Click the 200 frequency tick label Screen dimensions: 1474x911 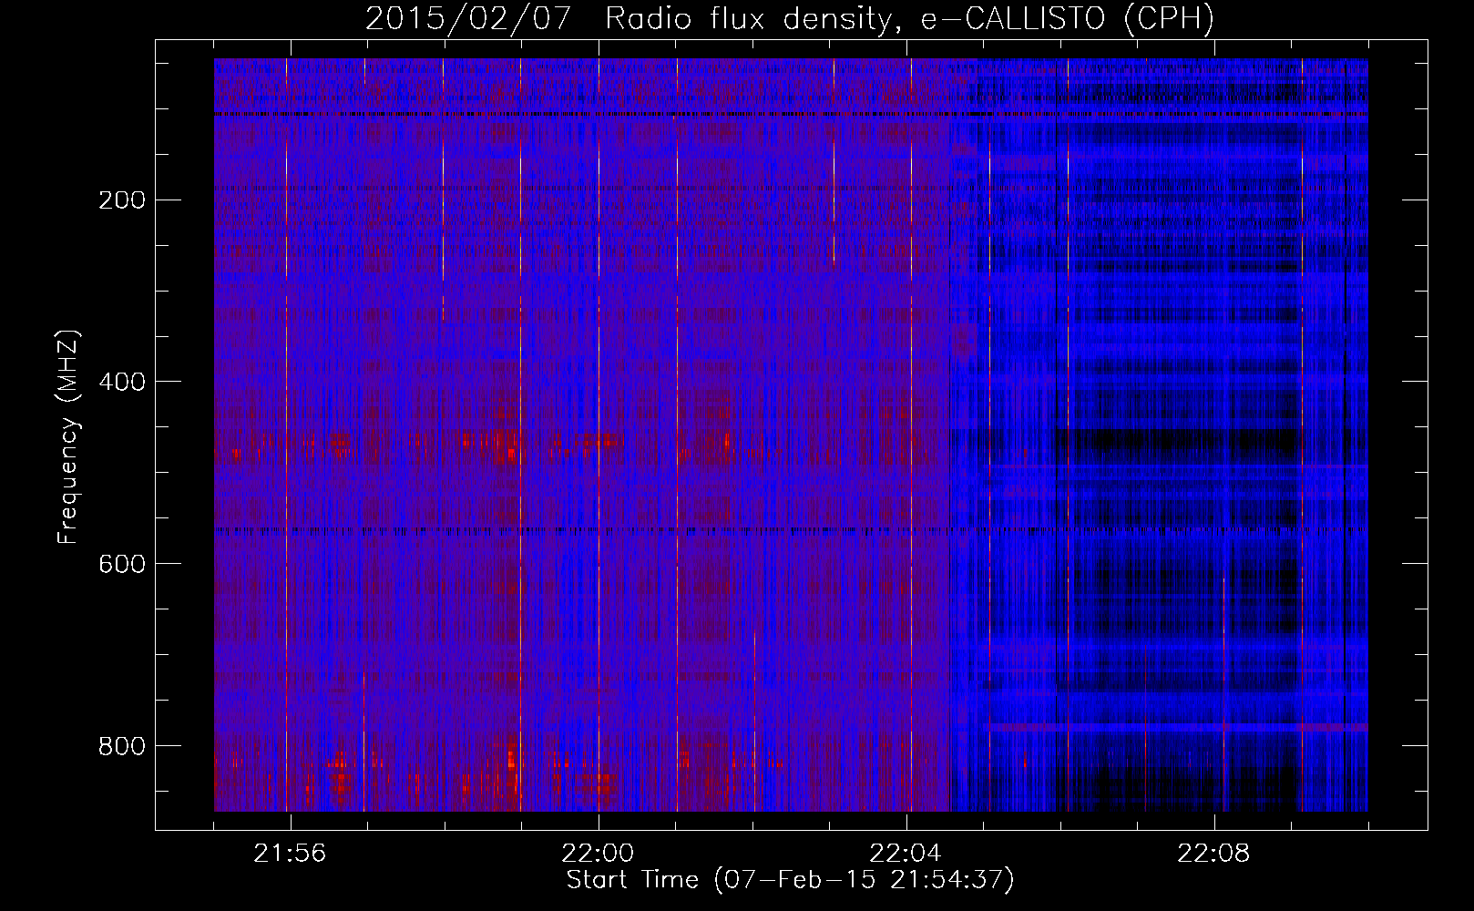121,200
